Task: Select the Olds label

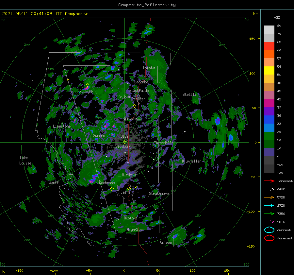Action: (124, 136)
